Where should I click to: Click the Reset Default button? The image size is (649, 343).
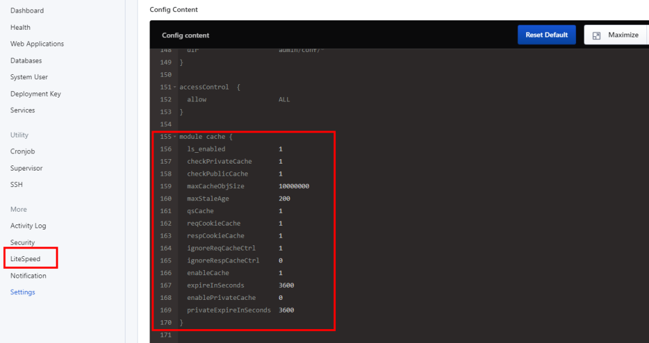(546, 35)
